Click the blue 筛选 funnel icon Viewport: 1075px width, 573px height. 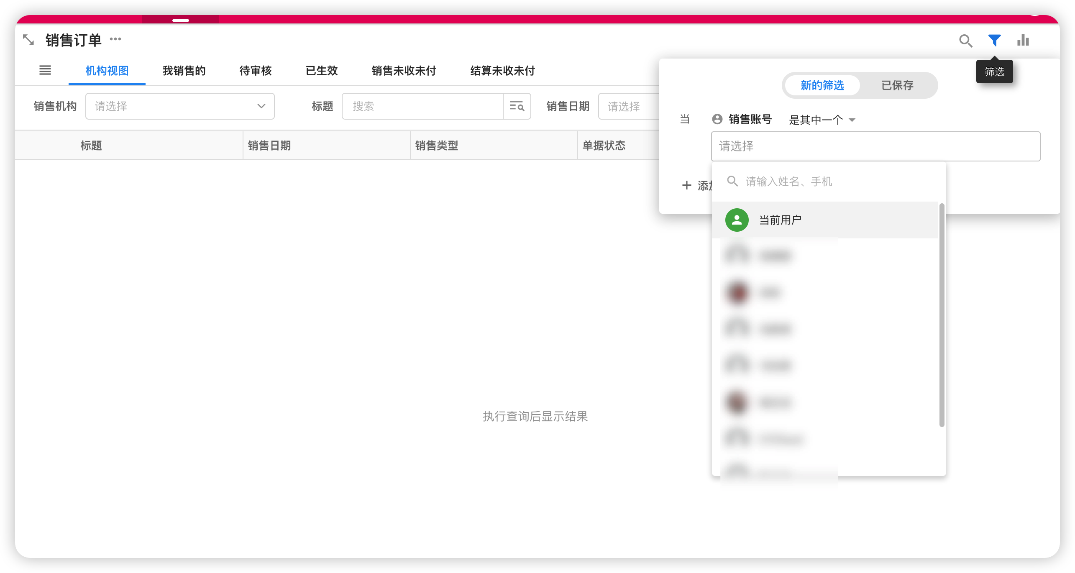coord(994,41)
